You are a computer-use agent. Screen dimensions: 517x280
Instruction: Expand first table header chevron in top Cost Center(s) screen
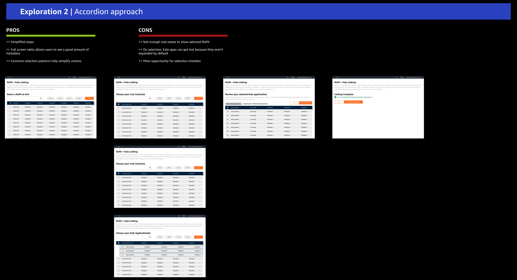pos(200,104)
